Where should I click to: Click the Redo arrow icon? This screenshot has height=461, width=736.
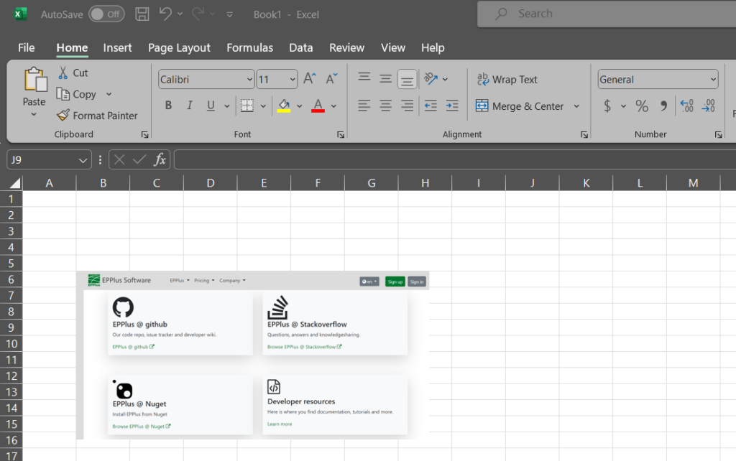pyautogui.click(x=198, y=14)
